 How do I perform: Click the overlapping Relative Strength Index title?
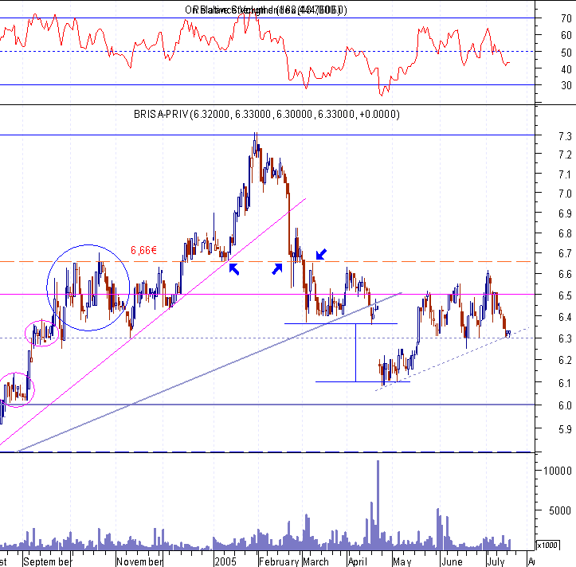(266, 10)
